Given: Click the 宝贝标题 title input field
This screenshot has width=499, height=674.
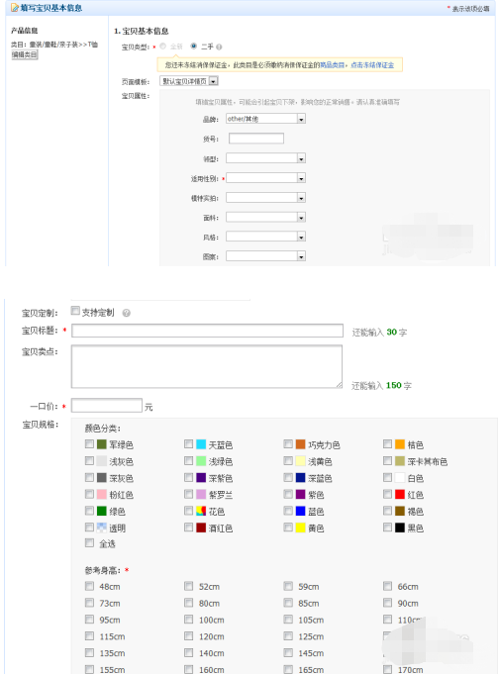Looking at the screenshot, I should [207, 331].
